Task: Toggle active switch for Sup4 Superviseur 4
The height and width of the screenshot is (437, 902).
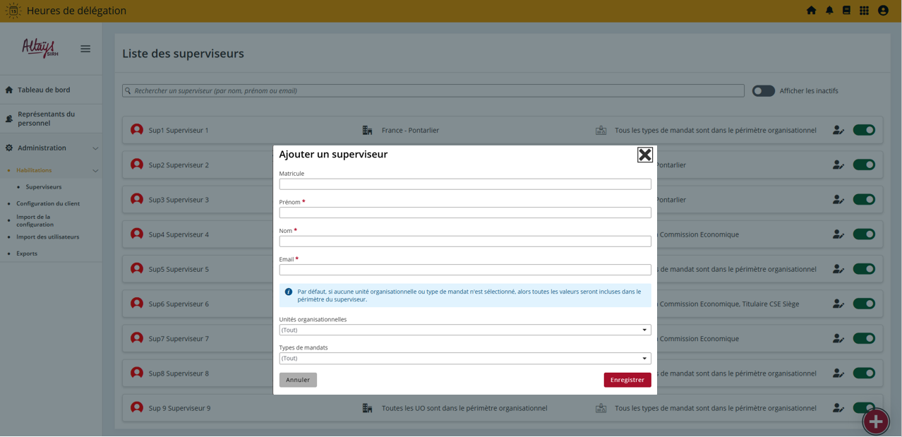Action: point(864,234)
